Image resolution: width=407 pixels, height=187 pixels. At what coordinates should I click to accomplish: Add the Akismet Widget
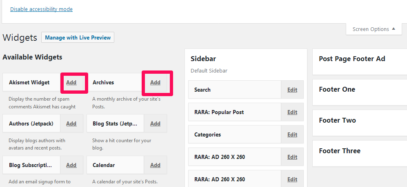[71, 82]
